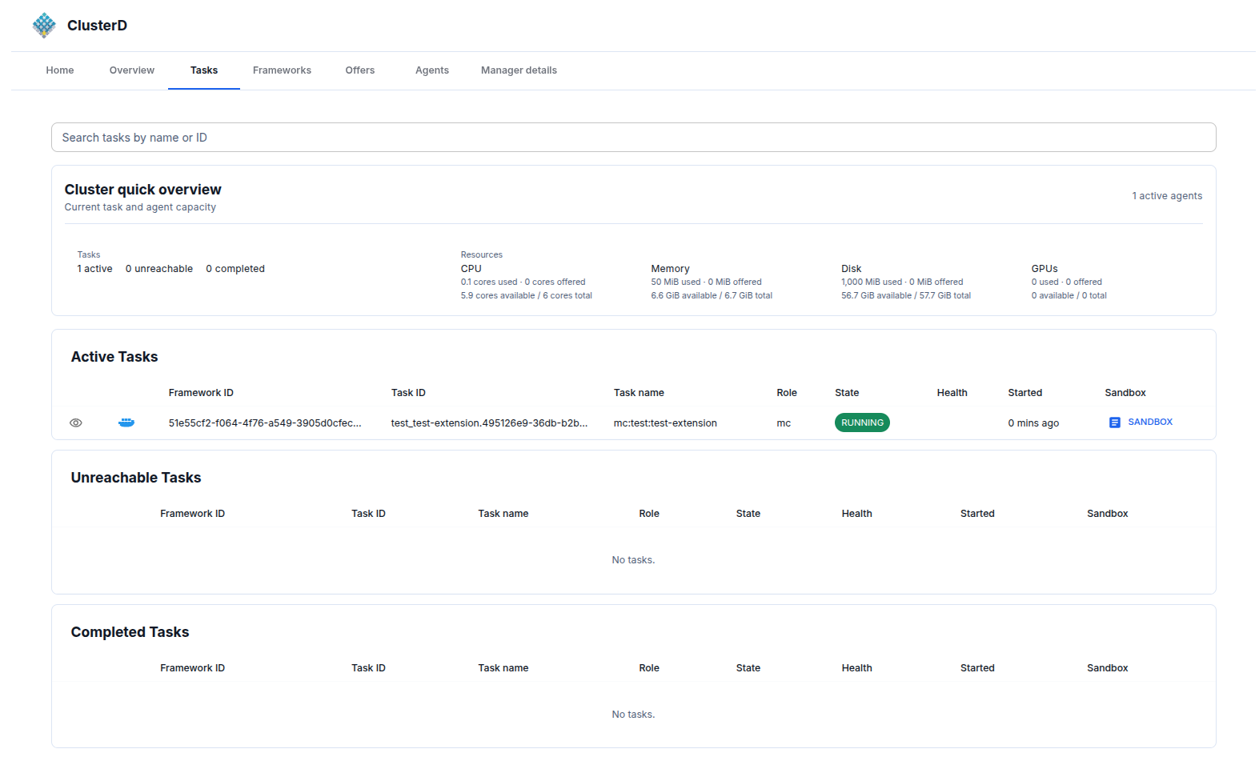Go to the Frameworks tab
The height and width of the screenshot is (773, 1259).
pyautogui.click(x=282, y=70)
